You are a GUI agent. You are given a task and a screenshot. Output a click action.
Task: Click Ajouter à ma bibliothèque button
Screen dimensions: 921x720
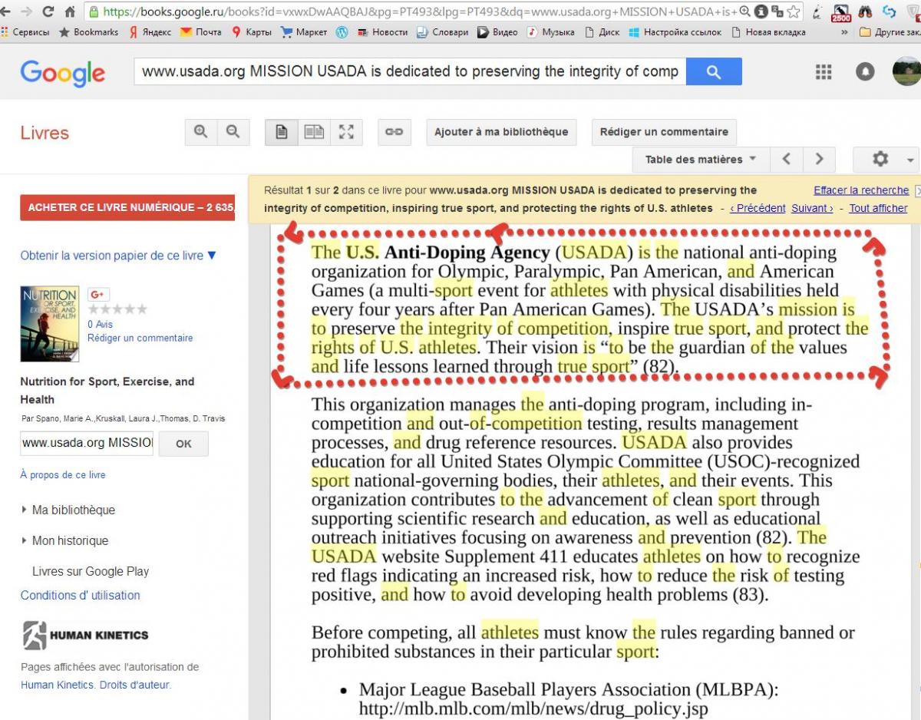click(x=501, y=132)
